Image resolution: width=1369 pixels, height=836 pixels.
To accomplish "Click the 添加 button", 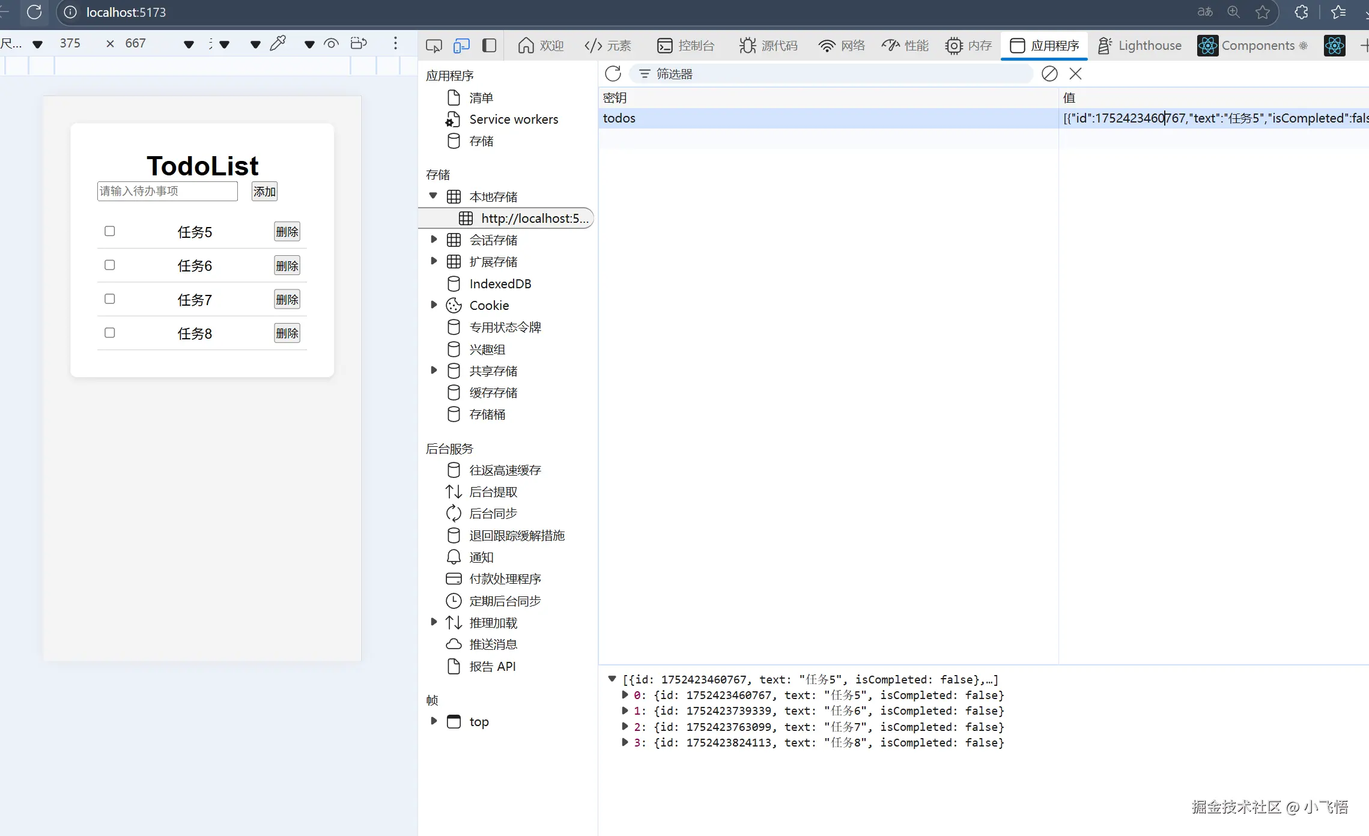I will 264,192.
